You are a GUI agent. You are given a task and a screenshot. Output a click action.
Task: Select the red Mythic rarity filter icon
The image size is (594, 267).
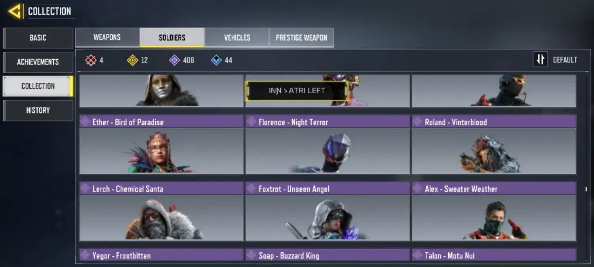[91, 60]
